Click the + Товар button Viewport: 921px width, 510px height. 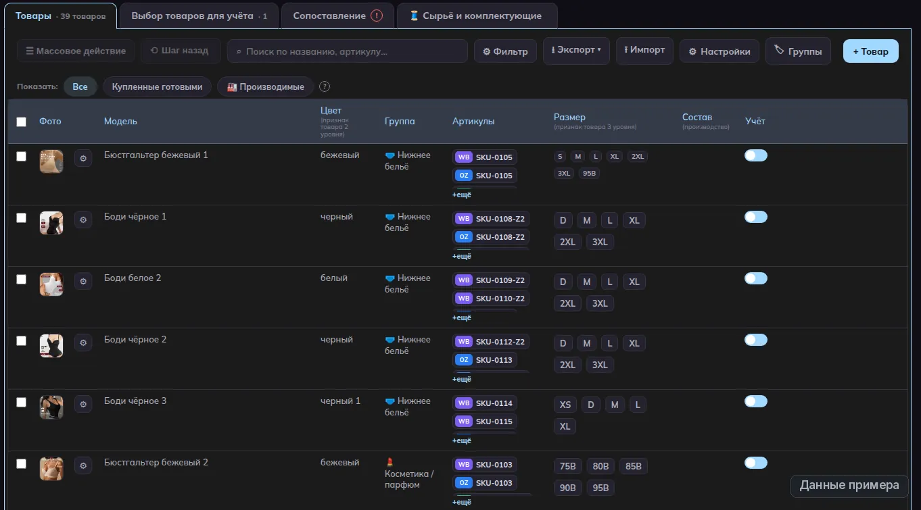pos(871,51)
